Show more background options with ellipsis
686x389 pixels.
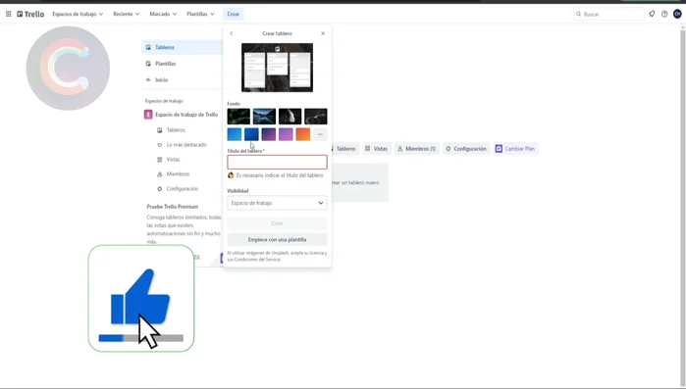click(320, 134)
